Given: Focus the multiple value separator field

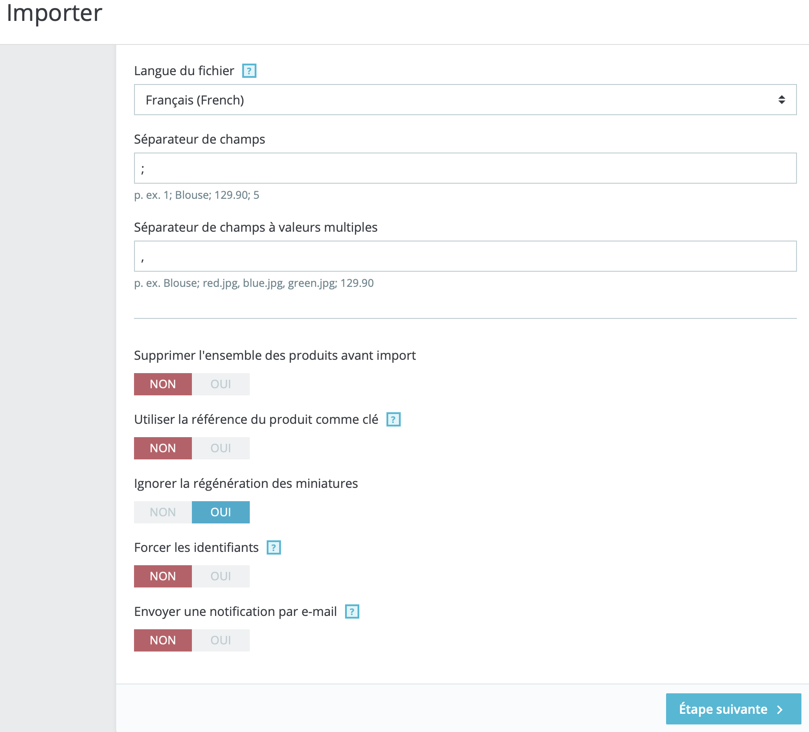Looking at the screenshot, I should (x=465, y=256).
